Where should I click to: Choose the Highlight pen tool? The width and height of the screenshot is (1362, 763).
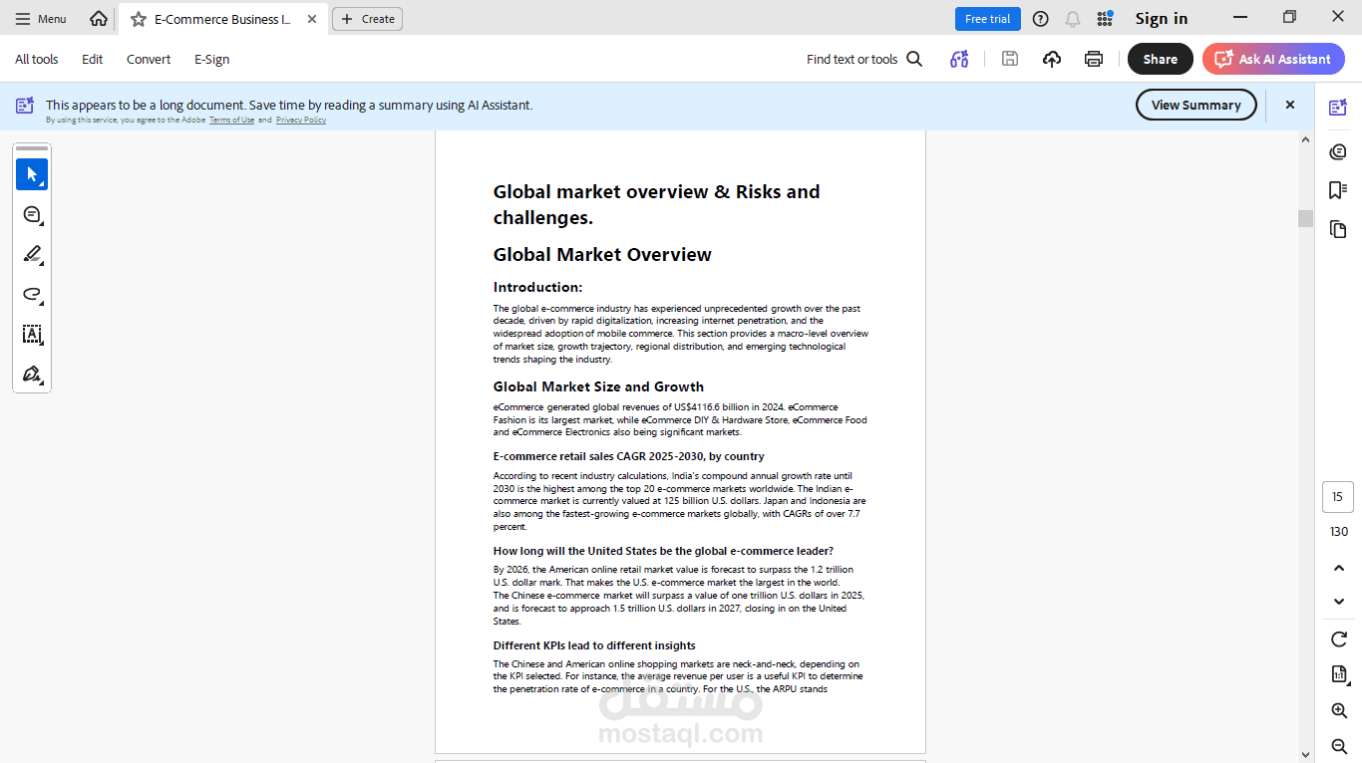(32, 254)
